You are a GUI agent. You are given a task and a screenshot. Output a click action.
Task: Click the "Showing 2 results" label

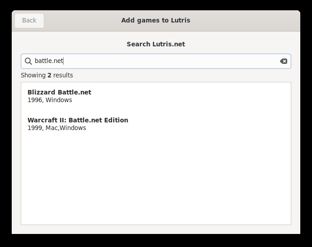click(x=47, y=75)
